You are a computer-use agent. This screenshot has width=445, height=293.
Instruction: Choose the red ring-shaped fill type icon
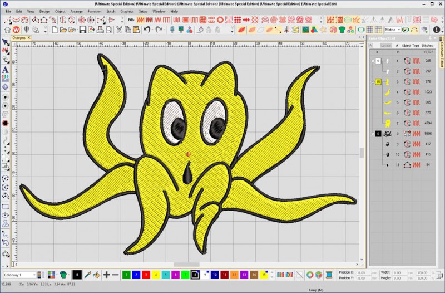220,20
